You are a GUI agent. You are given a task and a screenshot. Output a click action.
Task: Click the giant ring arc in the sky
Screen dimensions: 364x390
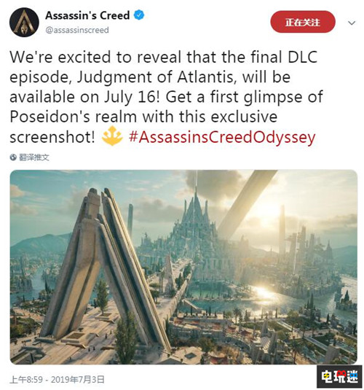248,204
